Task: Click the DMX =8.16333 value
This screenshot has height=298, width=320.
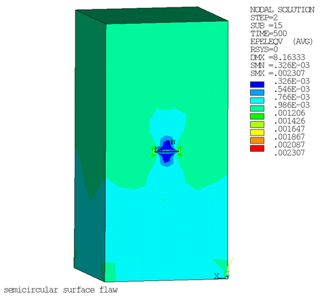Action: coord(277,58)
